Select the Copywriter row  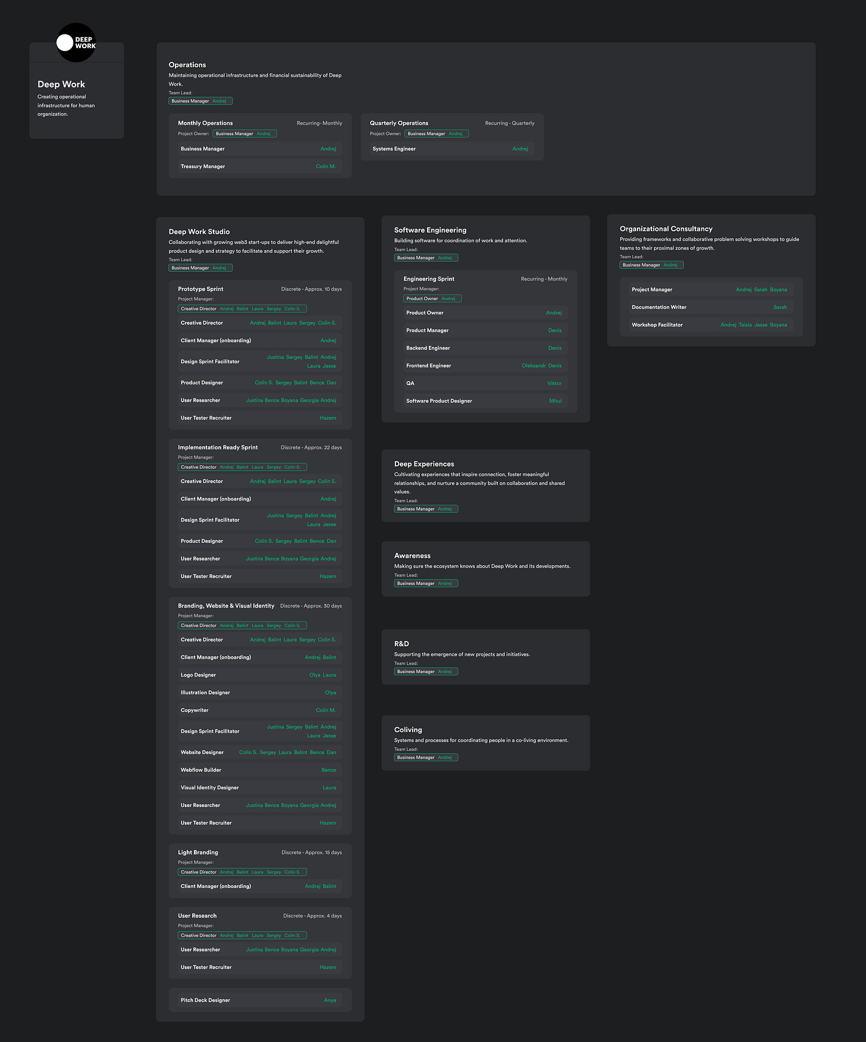[x=260, y=710]
